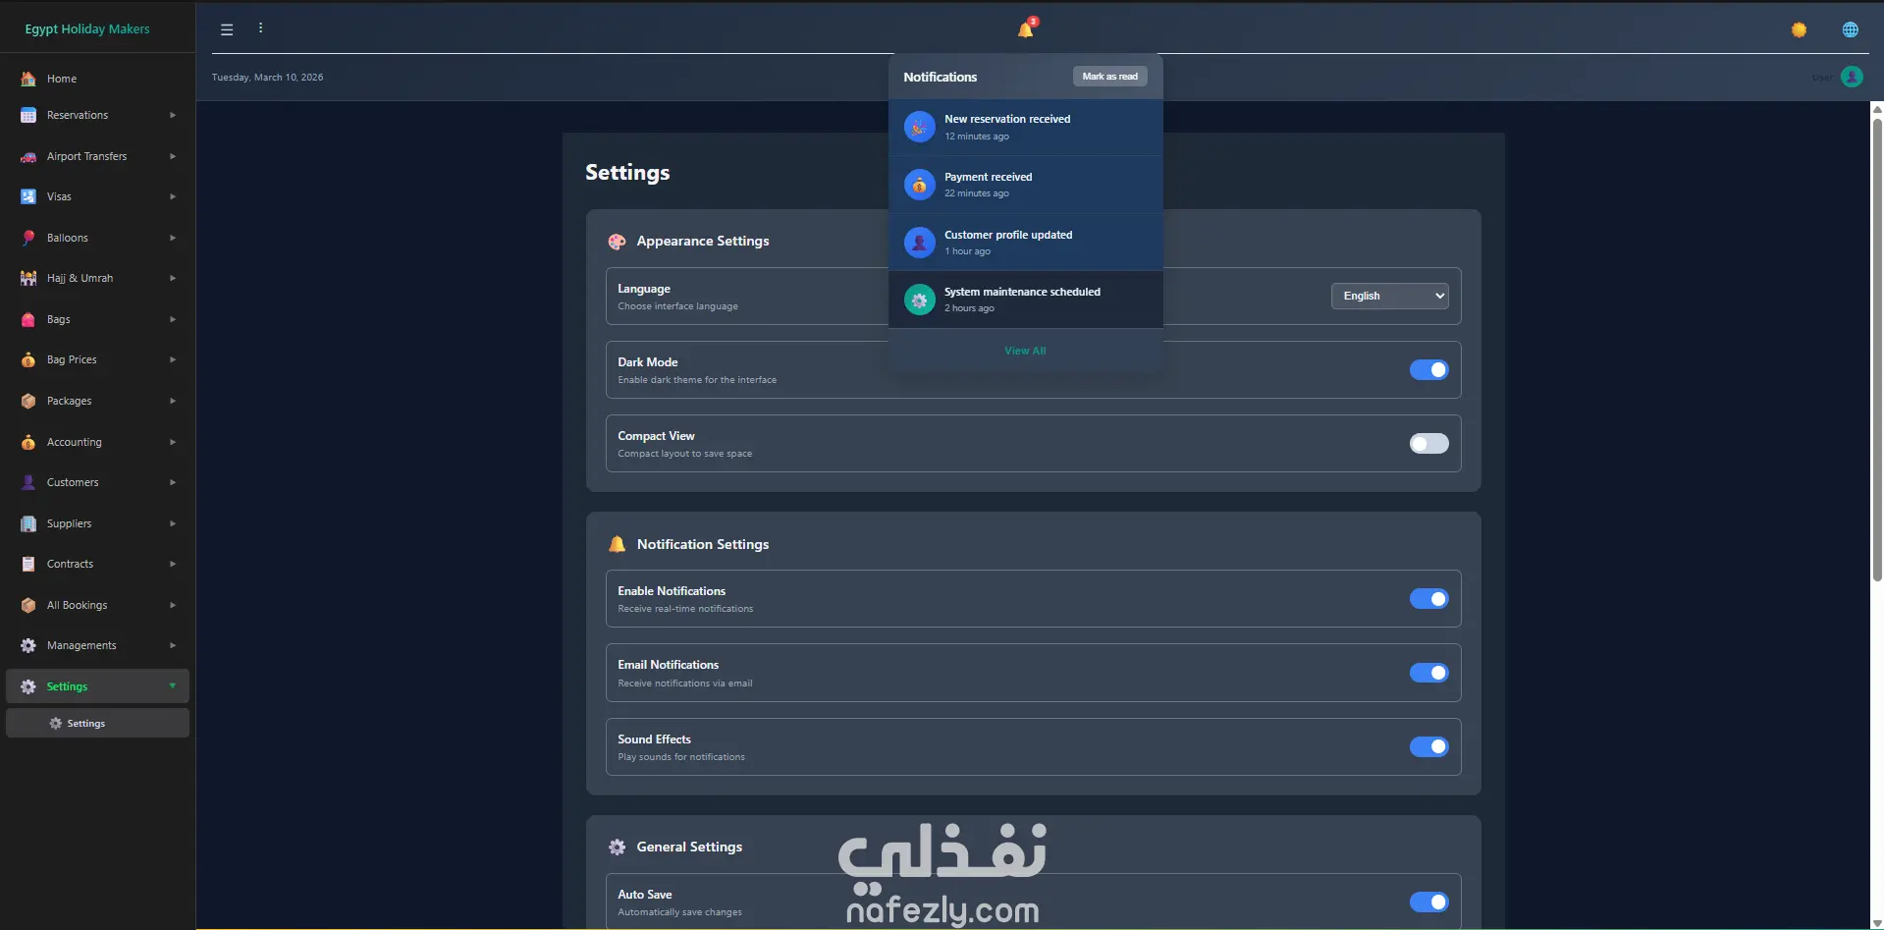Open the user avatar icon
Viewport: 1884px width, 930px height.
pos(1852,77)
